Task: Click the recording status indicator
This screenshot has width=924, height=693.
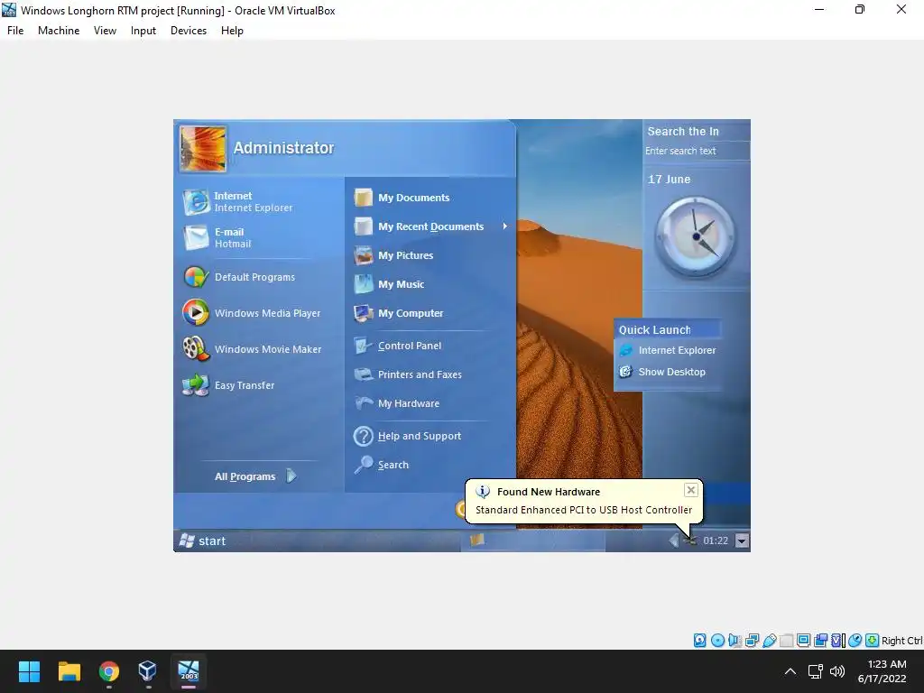Action: (x=820, y=641)
